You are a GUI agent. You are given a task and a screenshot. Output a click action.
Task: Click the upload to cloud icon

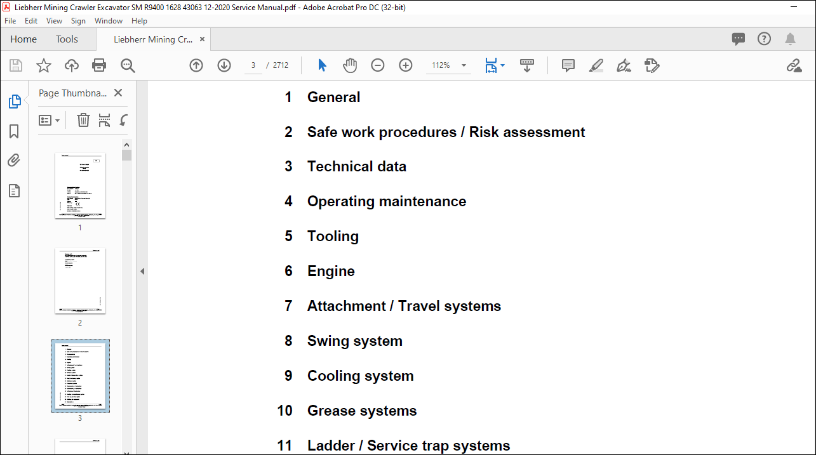(x=72, y=65)
